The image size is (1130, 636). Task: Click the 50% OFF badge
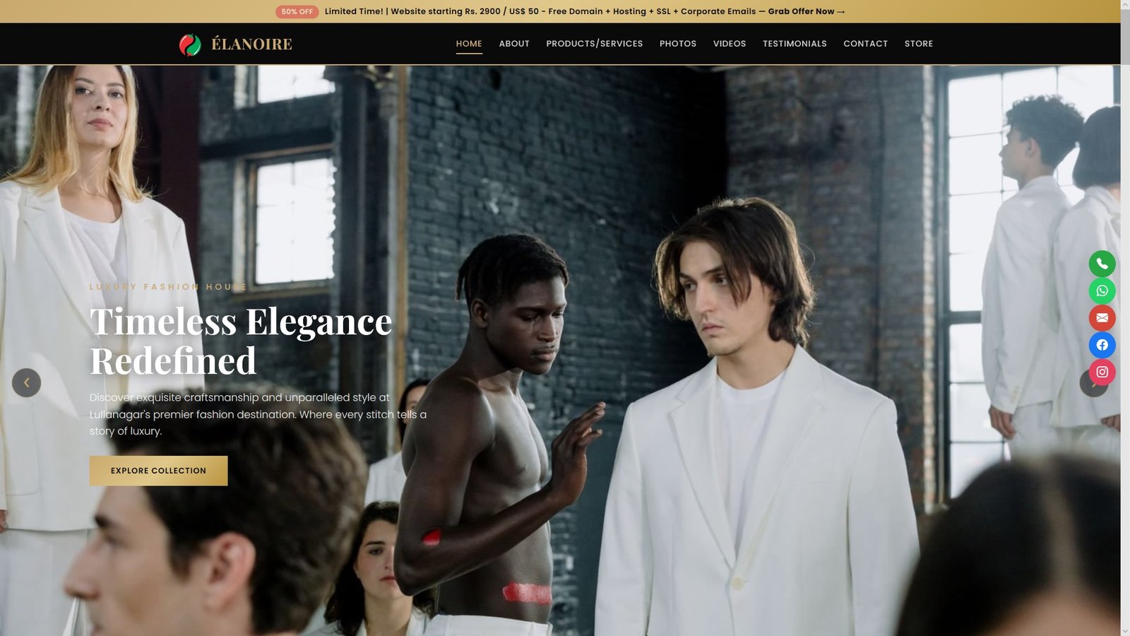(297, 11)
